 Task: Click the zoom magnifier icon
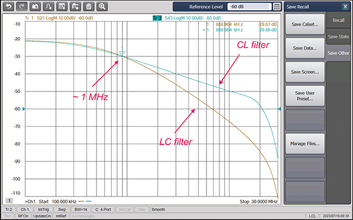(102, 6)
